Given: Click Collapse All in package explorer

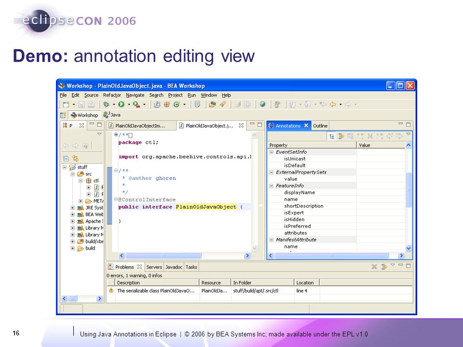Looking at the screenshot, I should [66, 159].
